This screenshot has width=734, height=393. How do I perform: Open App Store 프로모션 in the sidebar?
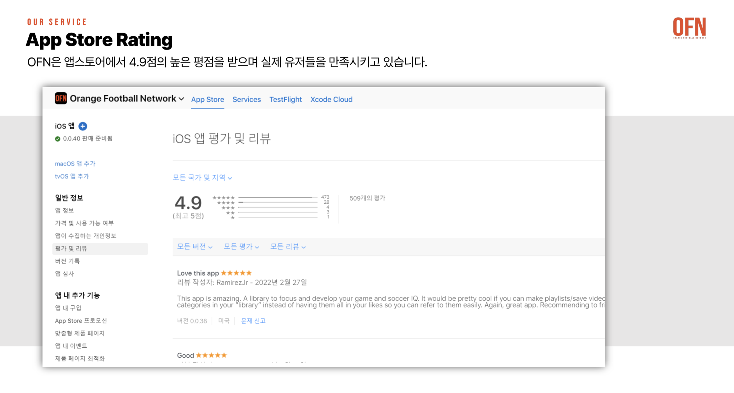(81, 320)
